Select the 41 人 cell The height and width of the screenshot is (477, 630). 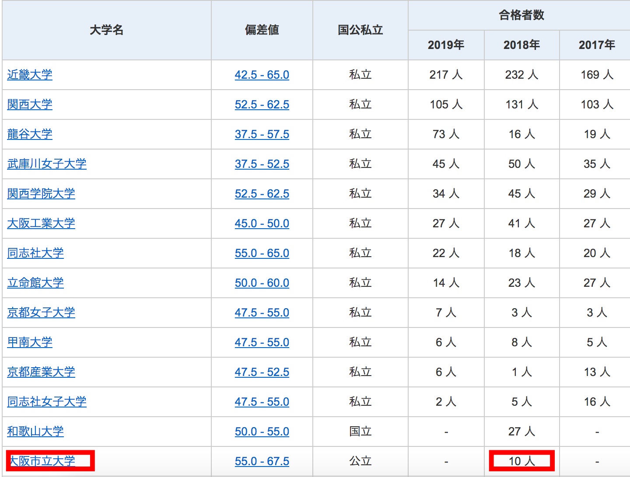pyautogui.click(x=522, y=223)
